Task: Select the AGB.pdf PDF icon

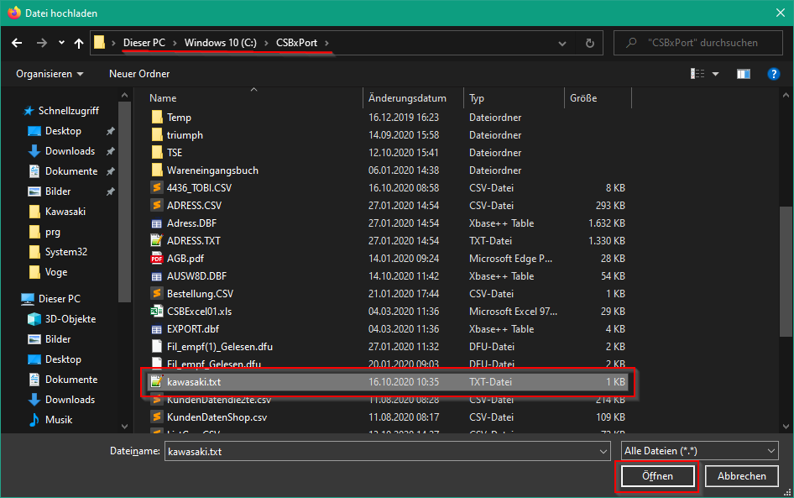Action: click(x=157, y=259)
